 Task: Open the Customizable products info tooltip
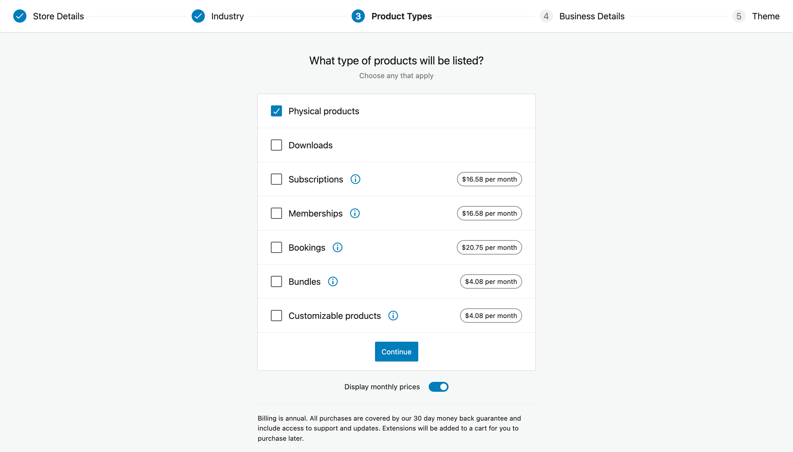click(x=393, y=316)
